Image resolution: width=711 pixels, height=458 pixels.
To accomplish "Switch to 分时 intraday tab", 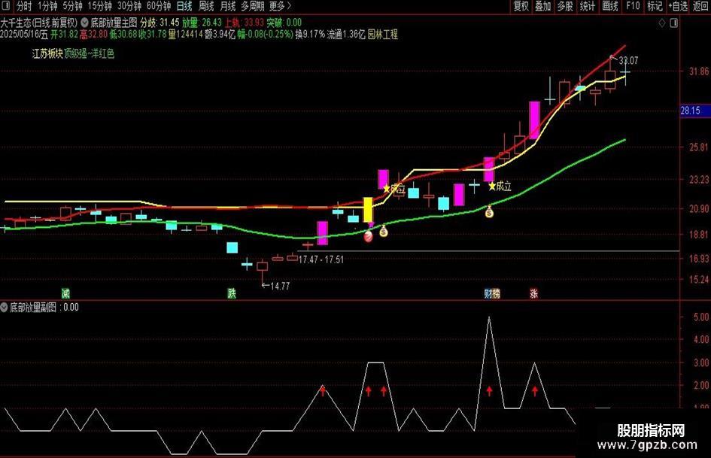I will tap(25, 6).
